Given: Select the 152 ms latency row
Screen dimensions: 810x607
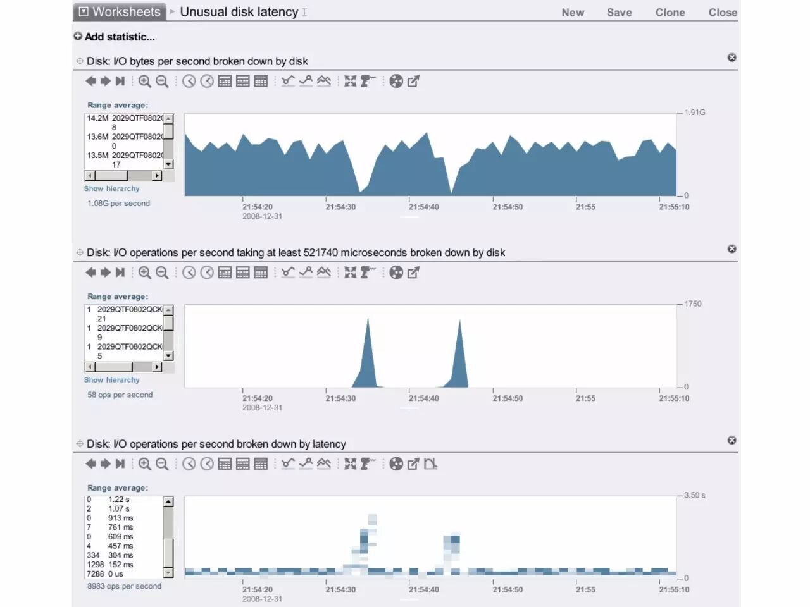Looking at the screenshot, I should click(124, 565).
